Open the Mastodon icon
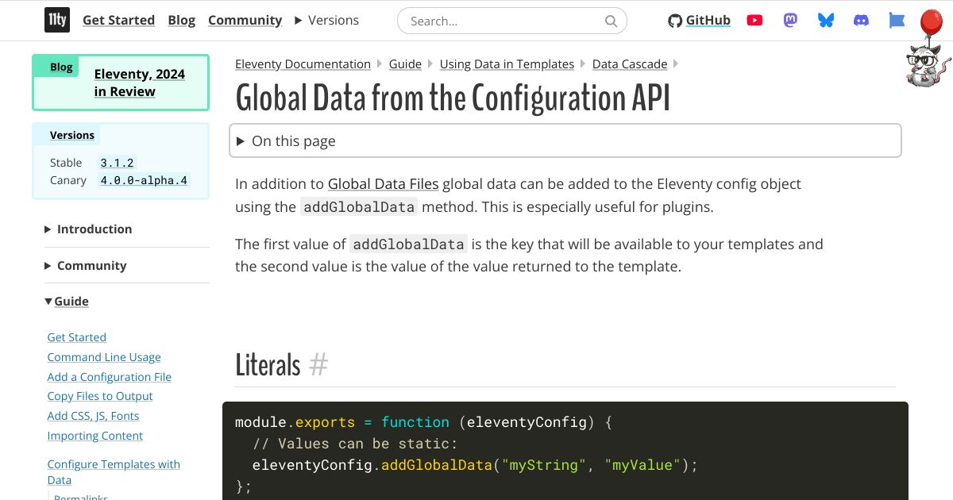 coord(790,21)
